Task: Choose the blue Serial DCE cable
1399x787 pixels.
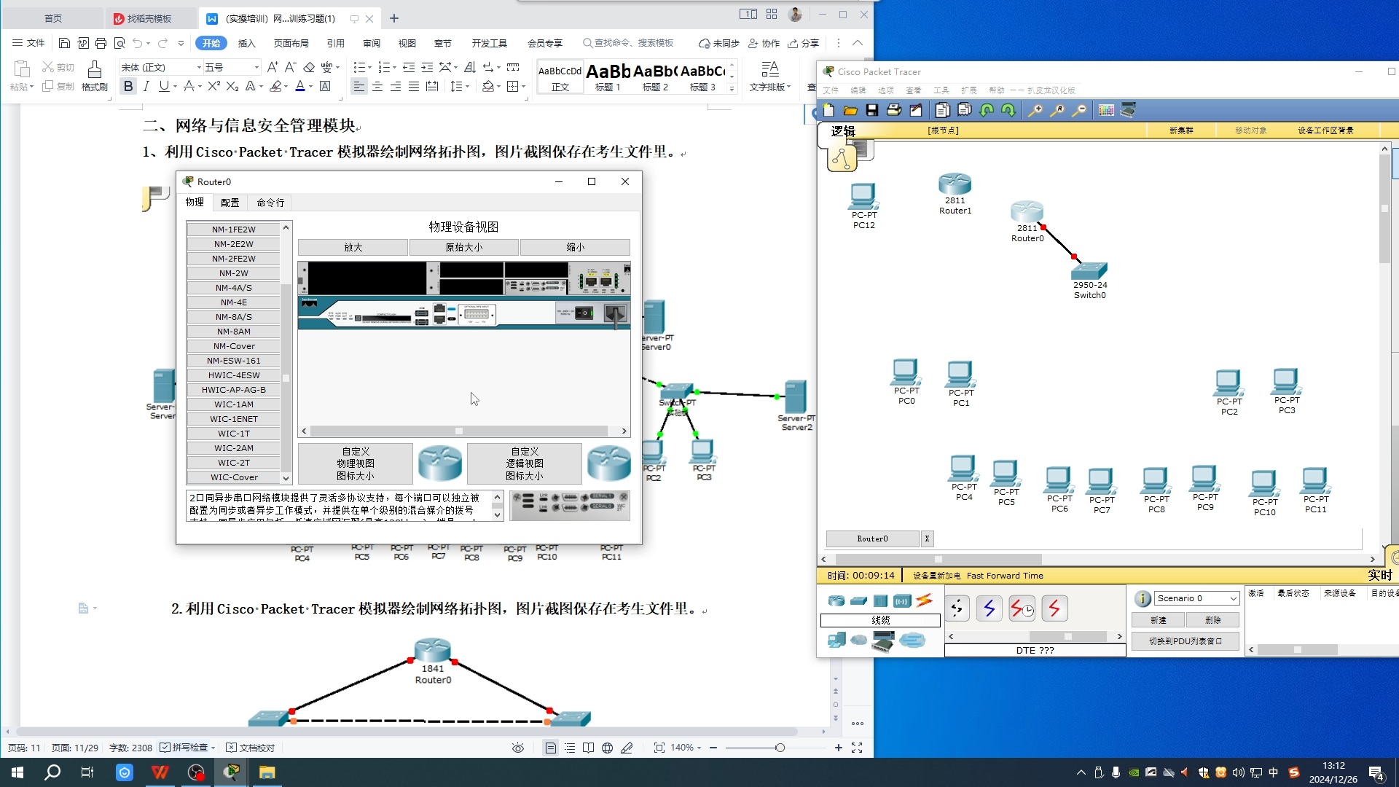Action: (990, 608)
